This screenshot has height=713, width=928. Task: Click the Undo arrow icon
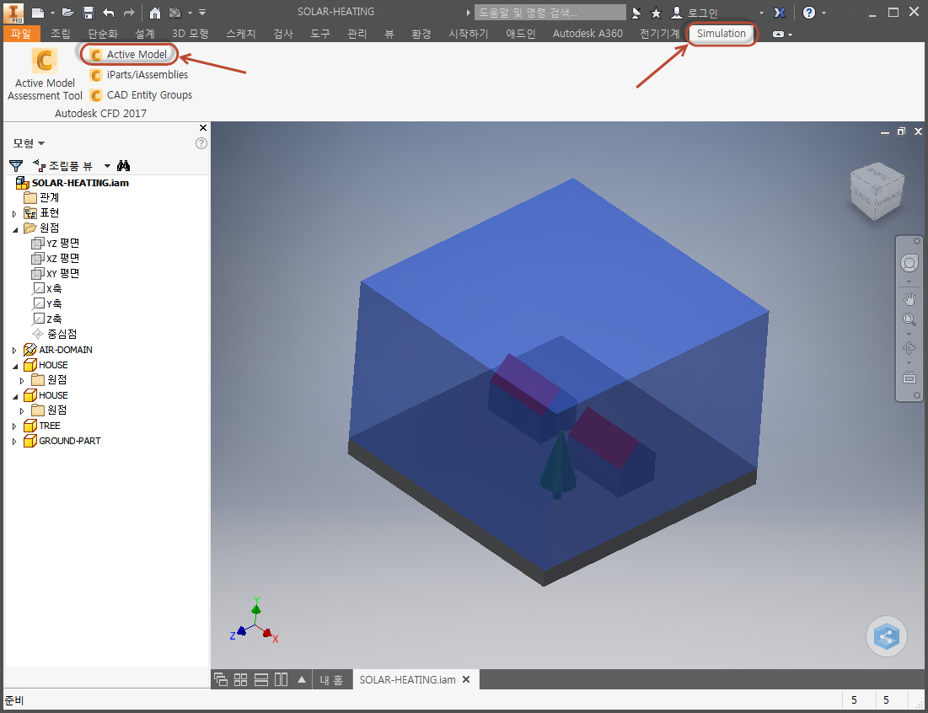(108, 13)
